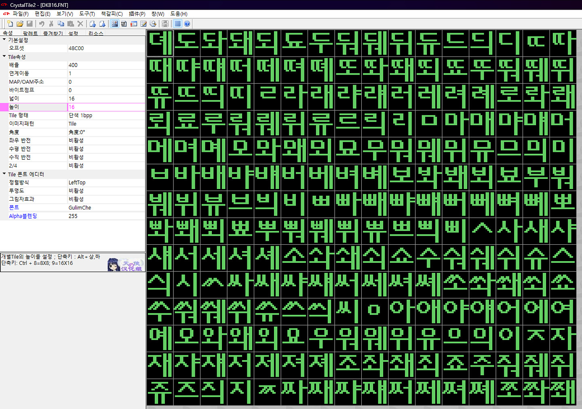The image size is (582, 409).
Task: Select the 오프셋 value field 48C00
Action: [x=106, y=48]
